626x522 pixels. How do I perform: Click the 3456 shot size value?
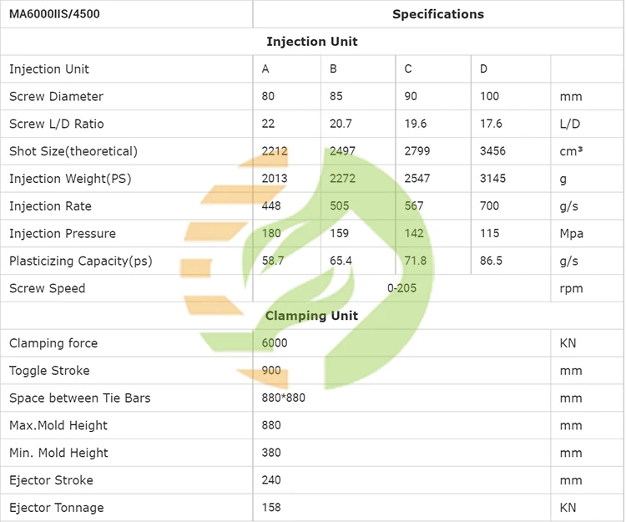point(492,152)
